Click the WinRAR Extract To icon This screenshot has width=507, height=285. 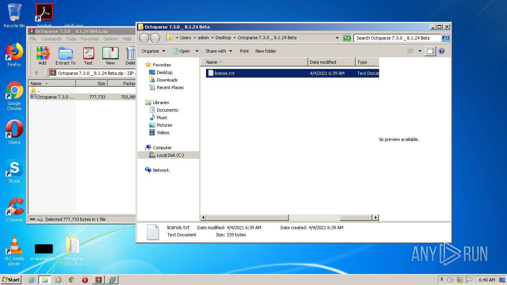(65, 56)
